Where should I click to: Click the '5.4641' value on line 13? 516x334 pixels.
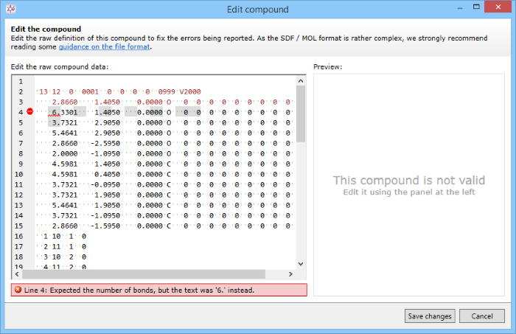click(x=65, y=205)
